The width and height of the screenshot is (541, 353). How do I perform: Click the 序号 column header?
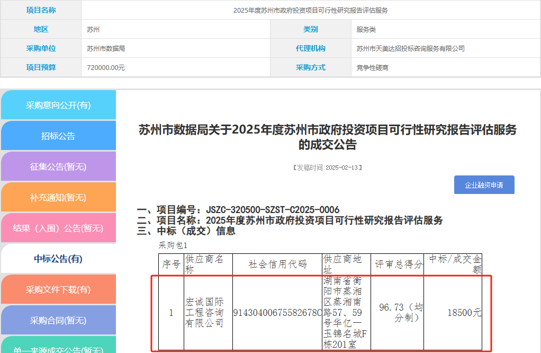[x=171, y=264]
